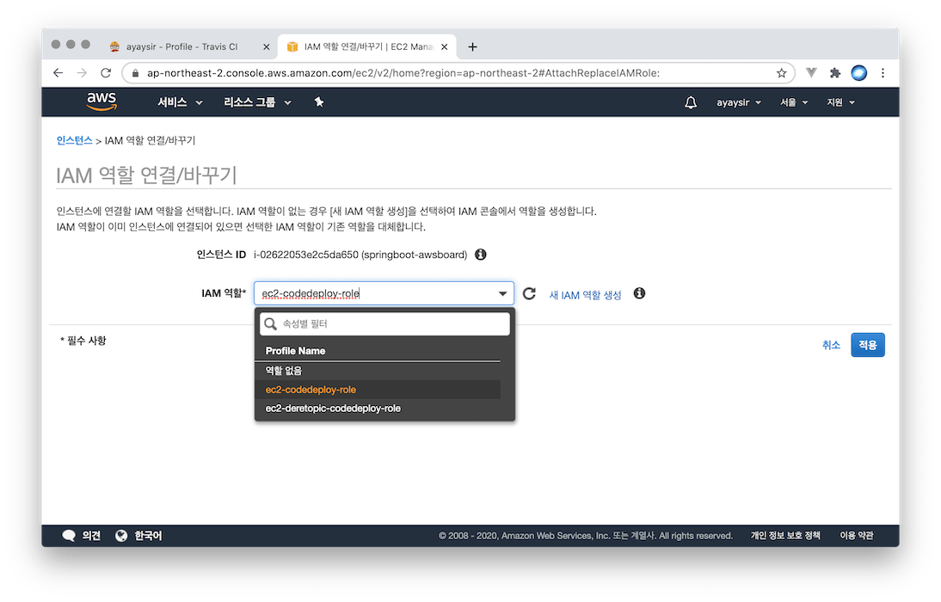
Task: Click info icon beside new IAM role link
Action: [x=639, y=294]
